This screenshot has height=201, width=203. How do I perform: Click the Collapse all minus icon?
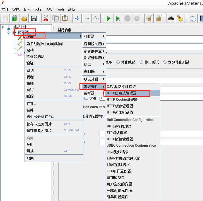click(x=87, y=18)
